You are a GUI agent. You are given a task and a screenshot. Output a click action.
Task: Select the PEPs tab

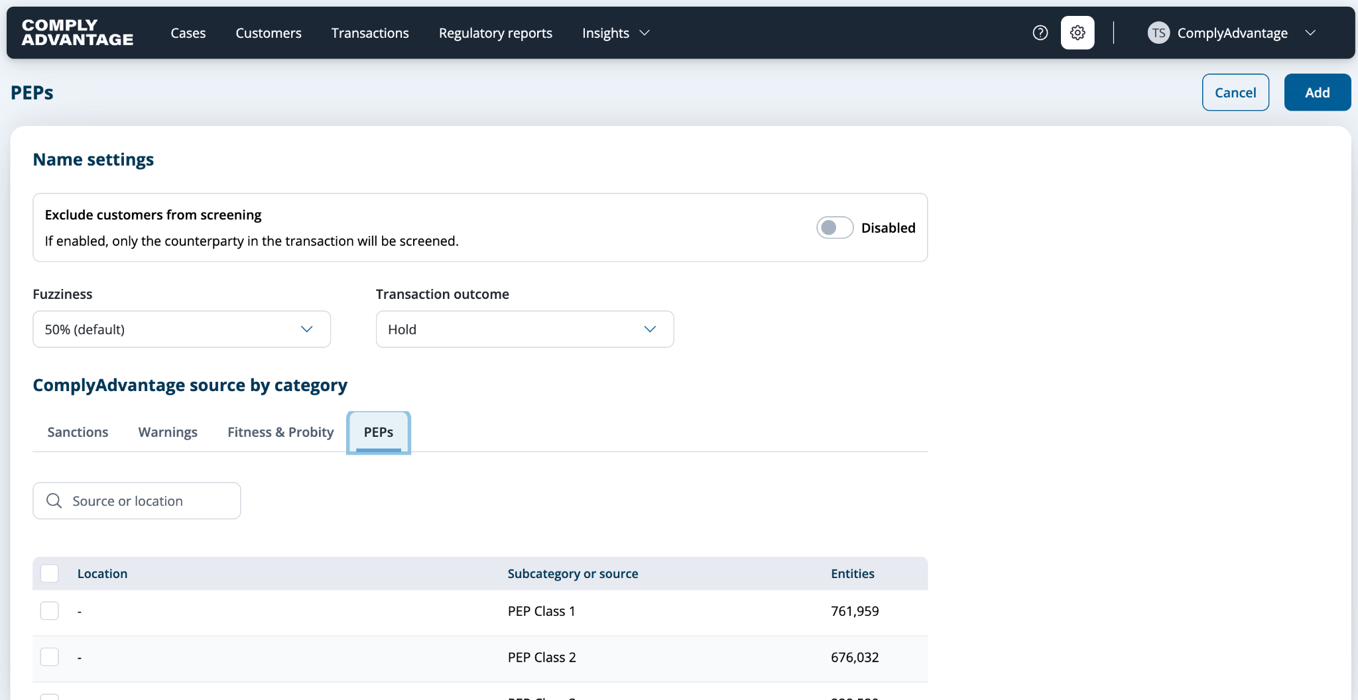tap(379, 432)
